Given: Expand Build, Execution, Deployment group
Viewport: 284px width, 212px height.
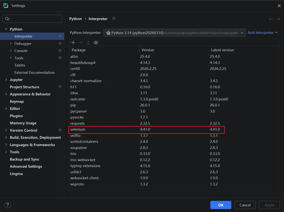Looking at the screenshot, I should click(6, 137).
